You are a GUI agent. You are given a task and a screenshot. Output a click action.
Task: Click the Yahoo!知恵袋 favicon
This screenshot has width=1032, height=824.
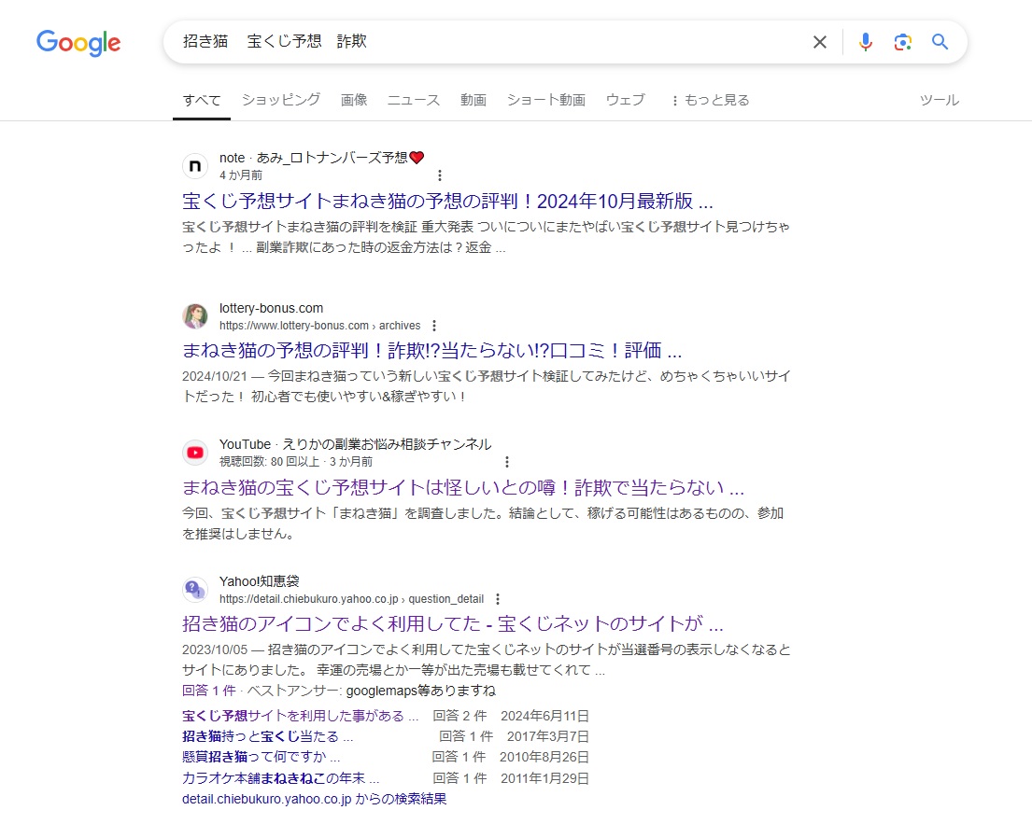pos(195,590)
